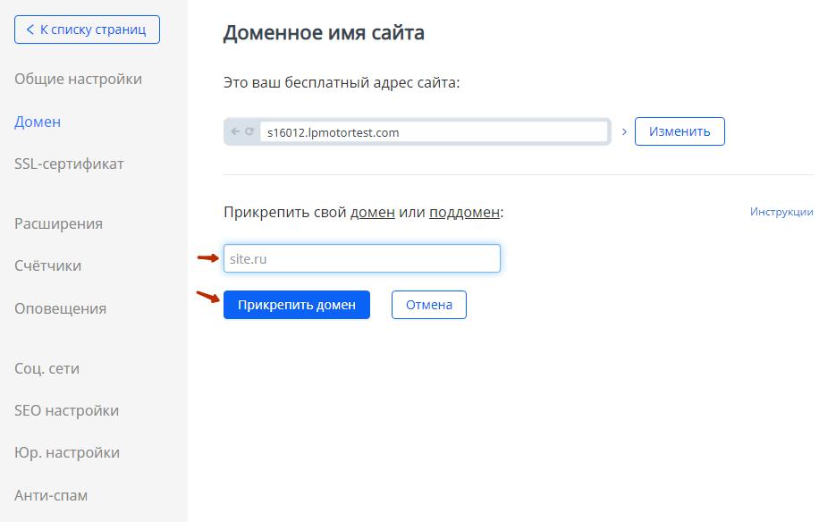This screenshot has height=522, width=819.
Task: Select Домен in the sidebar
Action: point(38,122)
